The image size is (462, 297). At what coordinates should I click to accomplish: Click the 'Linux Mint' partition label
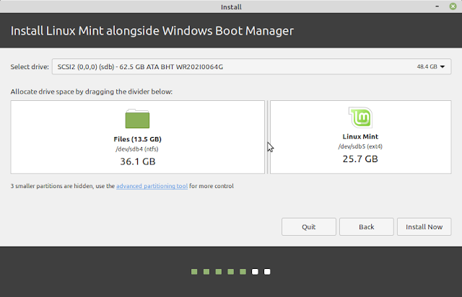(360, 136)
